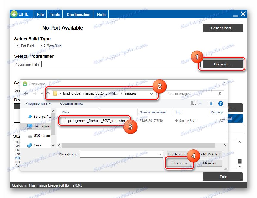
Task: Click the navigation pane scroll up arrow
Action: (53, 111)
